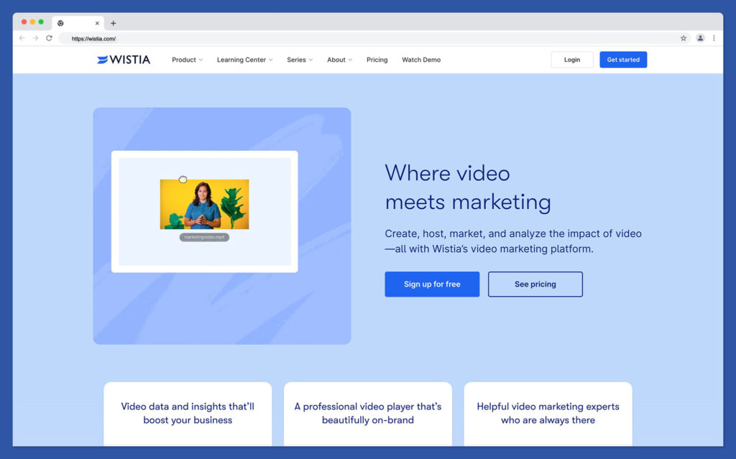Expand the Learning Center dropdown
Image resolution: width=736 pixels, height=459 pixels.
tap(244, 60)
